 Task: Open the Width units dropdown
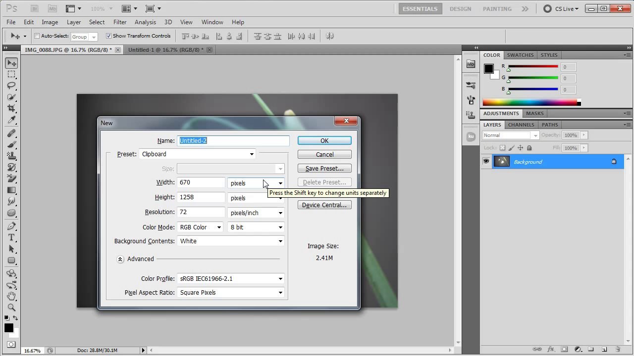[x=256, y=183]
